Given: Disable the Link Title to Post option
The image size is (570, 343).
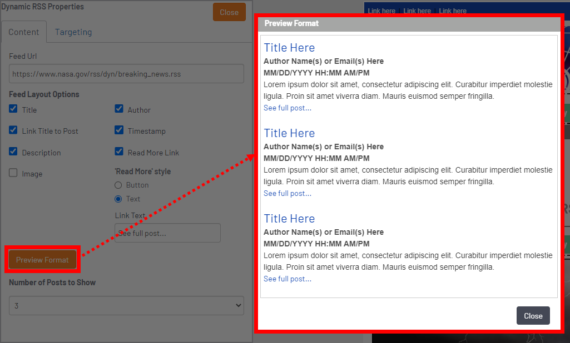Looking at the screenshot, I should tap(13, 130).
